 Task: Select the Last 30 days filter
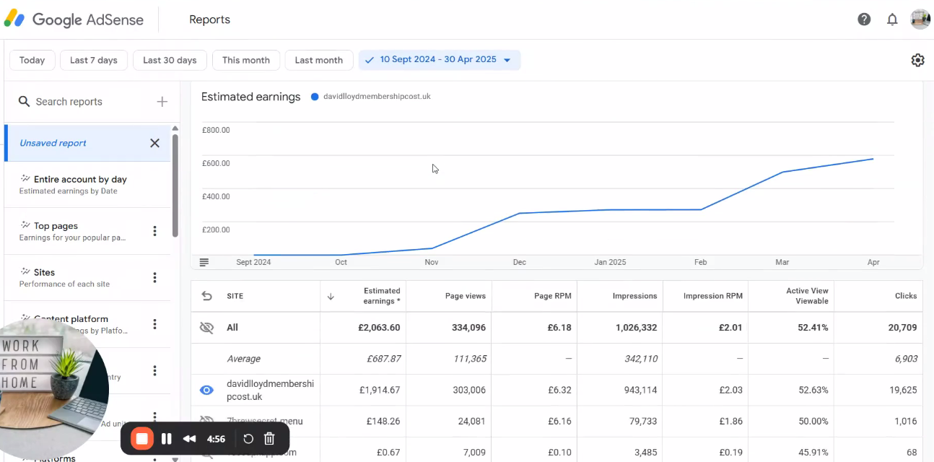click(170, 60)
